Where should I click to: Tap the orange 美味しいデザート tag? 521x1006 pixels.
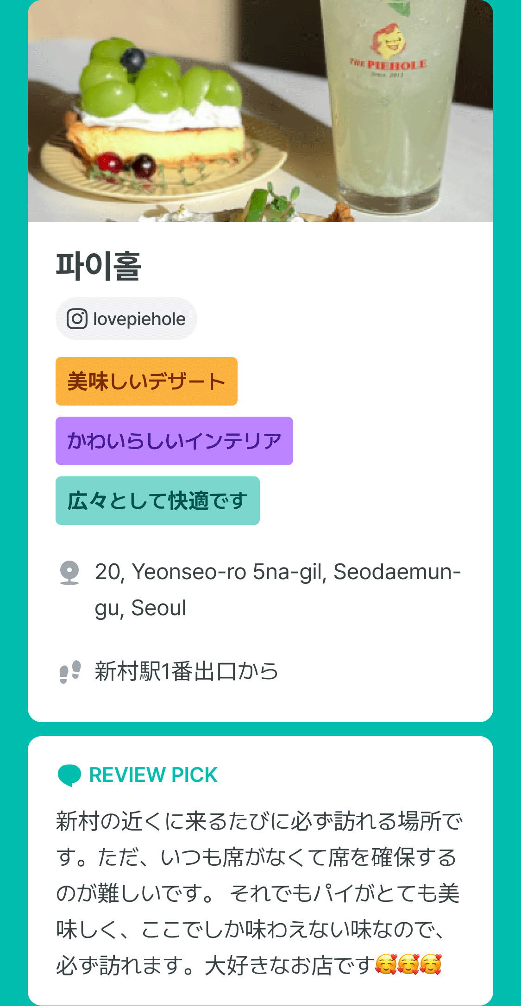pos(146,381)
